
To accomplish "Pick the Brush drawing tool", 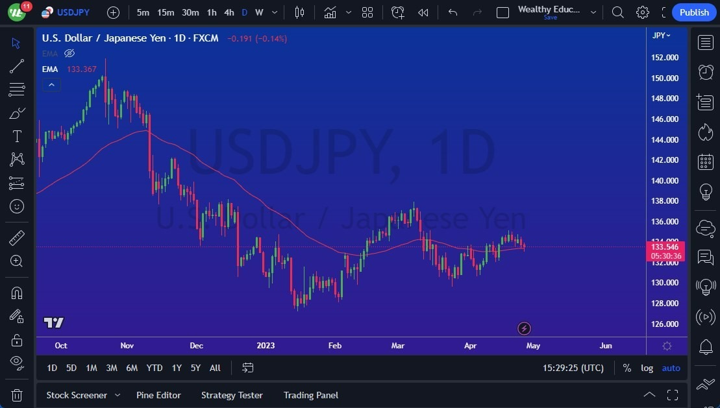I will coord(17,112).
